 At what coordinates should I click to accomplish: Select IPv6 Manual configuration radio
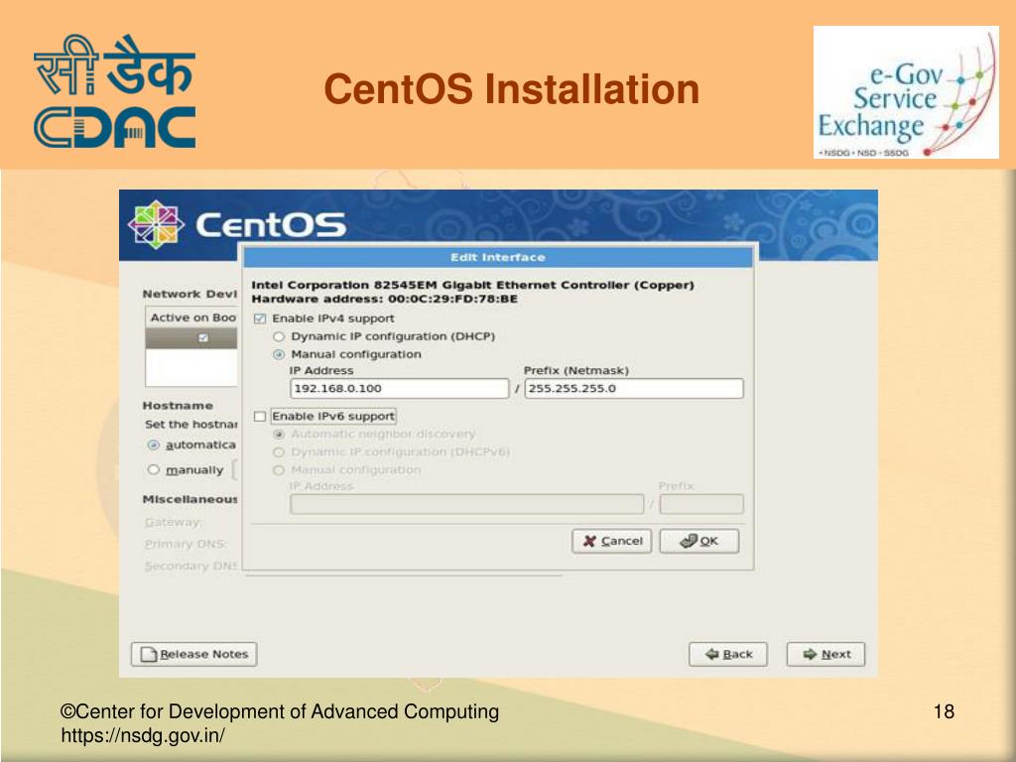click(279, 469)
